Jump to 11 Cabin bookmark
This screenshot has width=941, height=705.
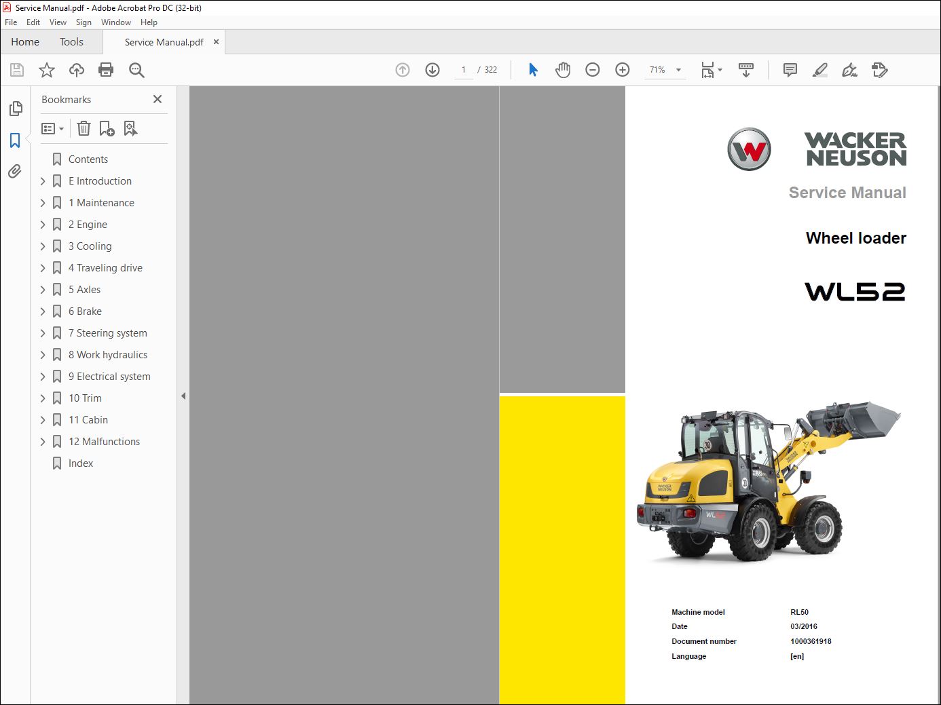[x=88, y=420]
